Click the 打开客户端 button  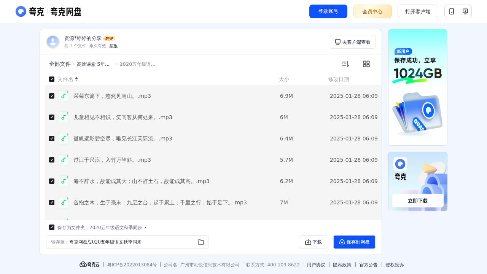point(418,11)
